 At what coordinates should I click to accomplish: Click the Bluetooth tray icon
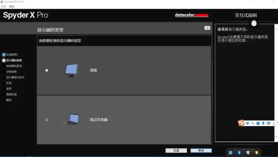pos(239,152)
